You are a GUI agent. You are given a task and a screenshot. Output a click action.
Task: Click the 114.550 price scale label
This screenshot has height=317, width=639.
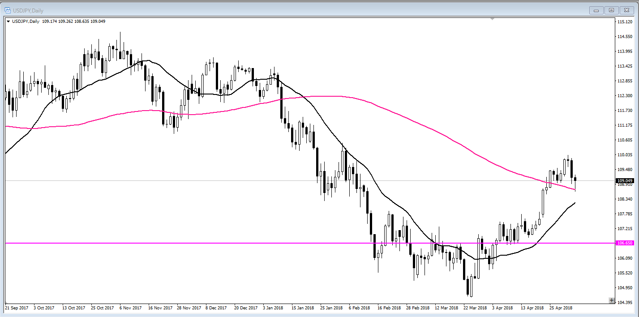[x=624, y=36]
